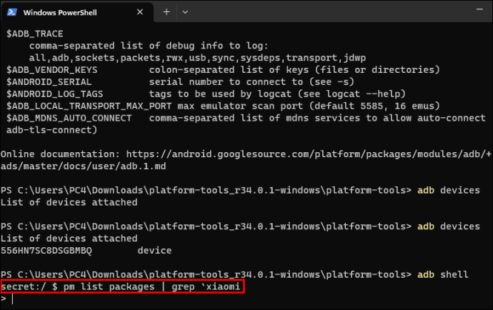The width and height of the screenshot is (493, 310).
Task: Click the text '$ADB_TRACE'
Action: pos(34,34)
